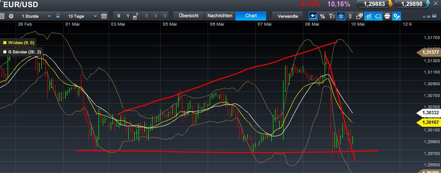This screenshot has width=441, height=173.
Task: Toggle the blue lock icon
Action: (x=58, y=16)
